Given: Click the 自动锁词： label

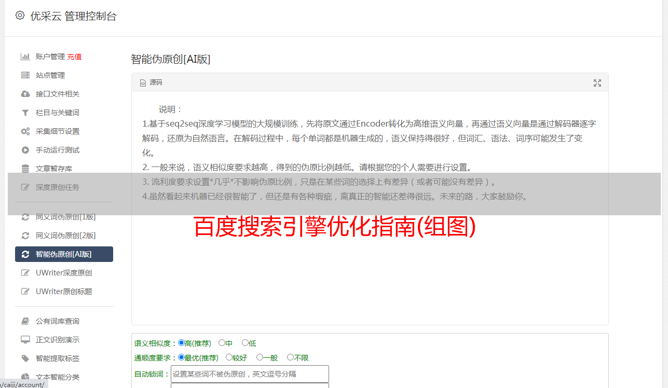Looking at the screenshot, I should point(152,374).
